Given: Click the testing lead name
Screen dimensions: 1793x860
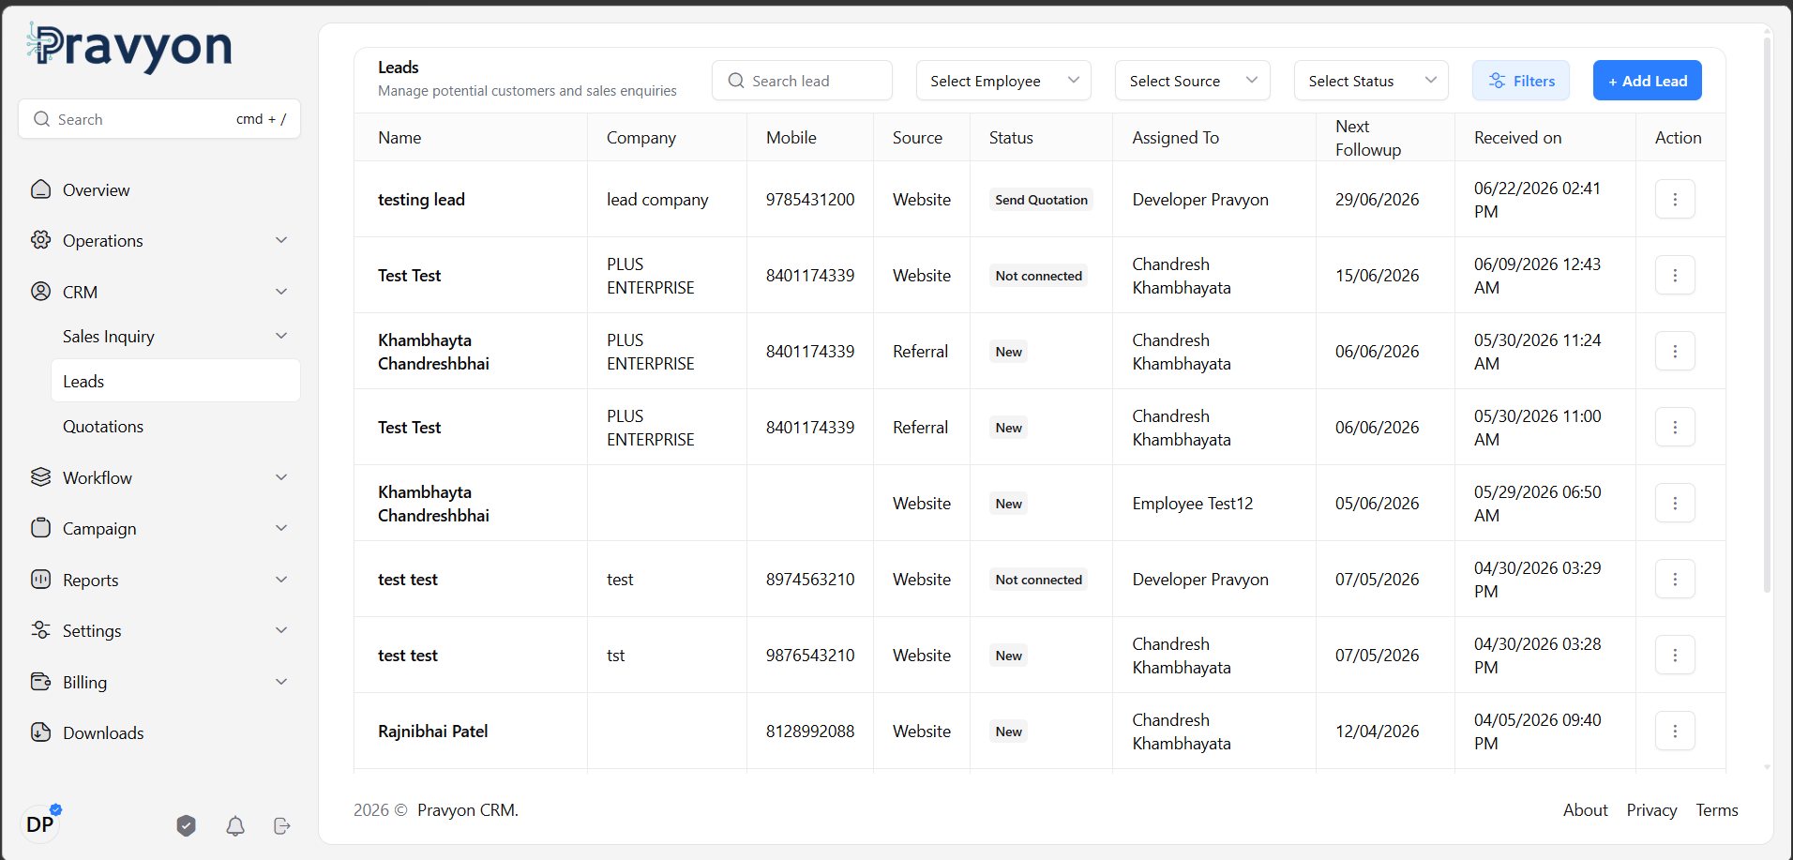Looking at the screenshot, I should click(x=421, y=200).
